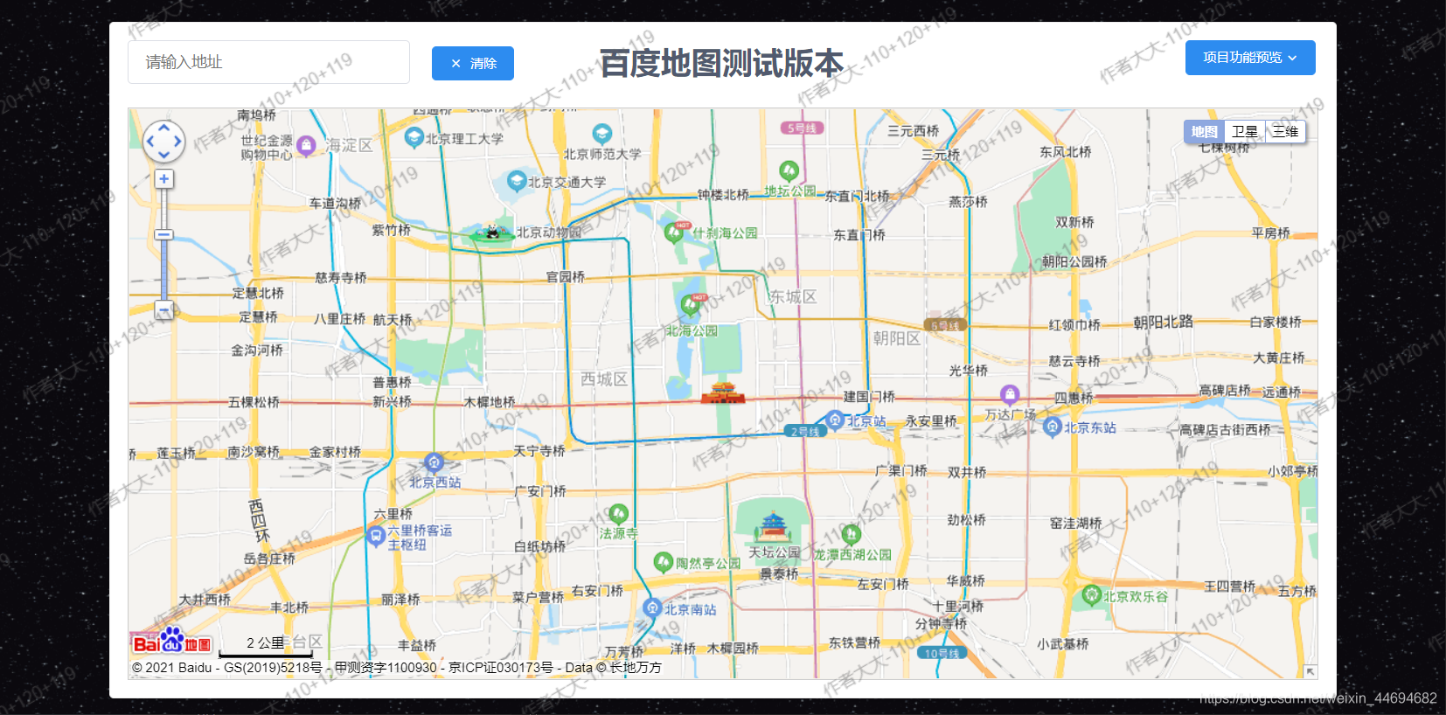Open the 项目功能预览 dropdown
The height and width of the screenshot is (715, 1446).
(1250, 58)
